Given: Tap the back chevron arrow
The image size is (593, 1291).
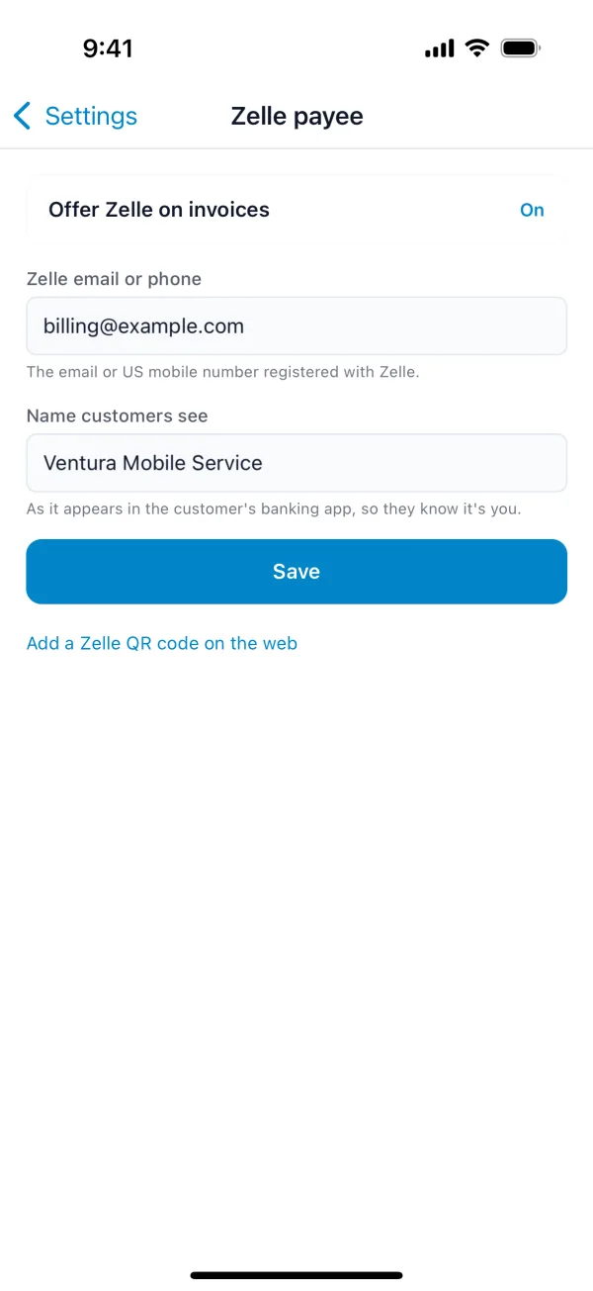Looking at the screenshot, I should point(22,116).
